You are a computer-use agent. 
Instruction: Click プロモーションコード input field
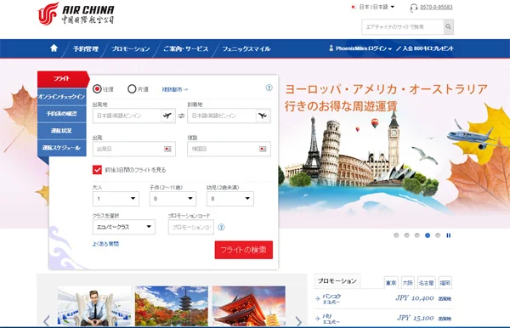point(191,227)
